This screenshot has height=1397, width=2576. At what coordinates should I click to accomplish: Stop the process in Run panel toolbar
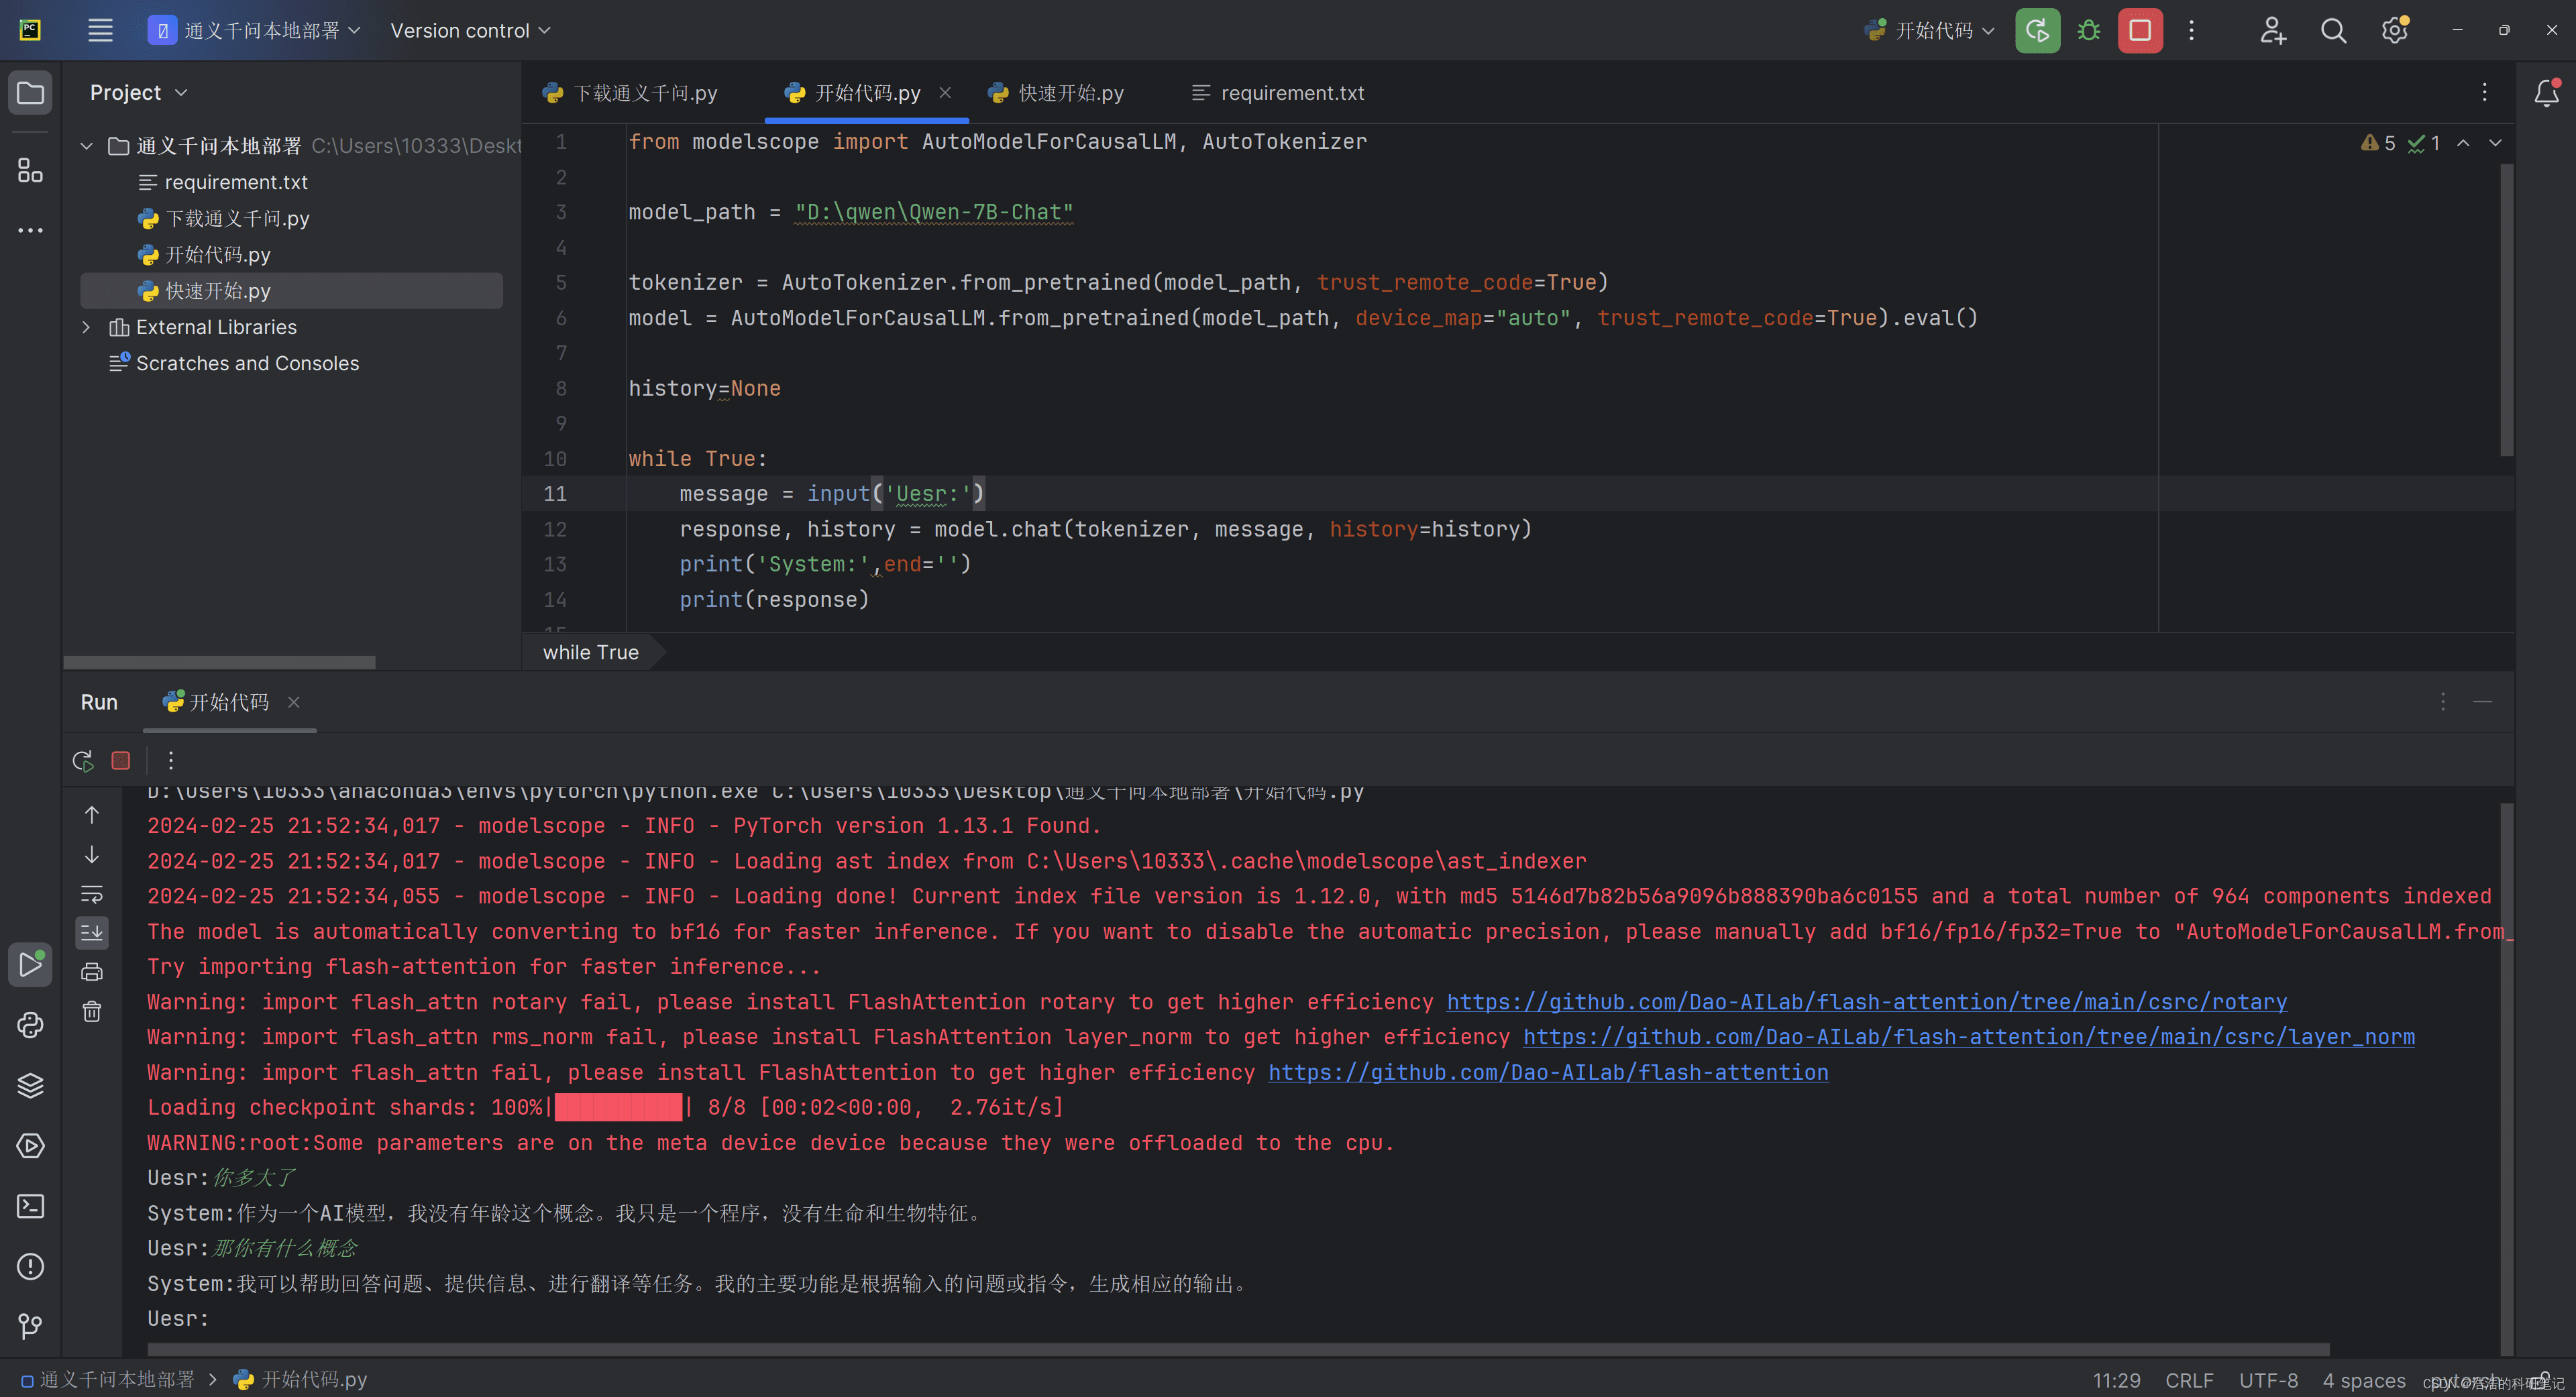click(x=120, y=760)
